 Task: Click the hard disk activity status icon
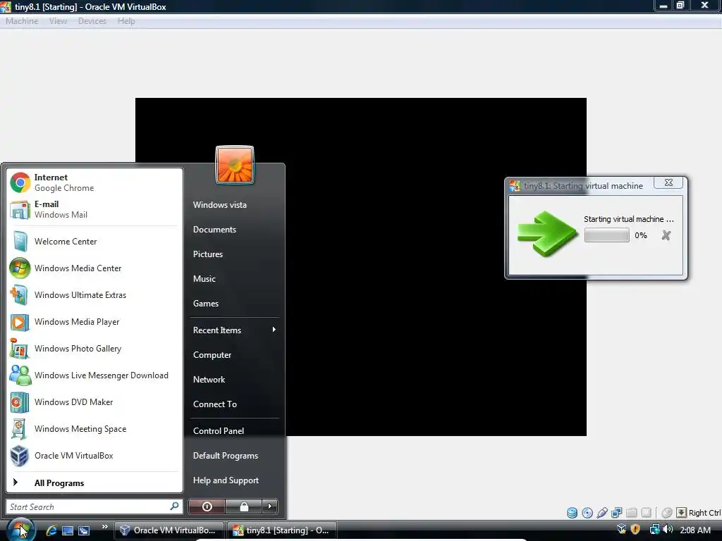[572, 513]
